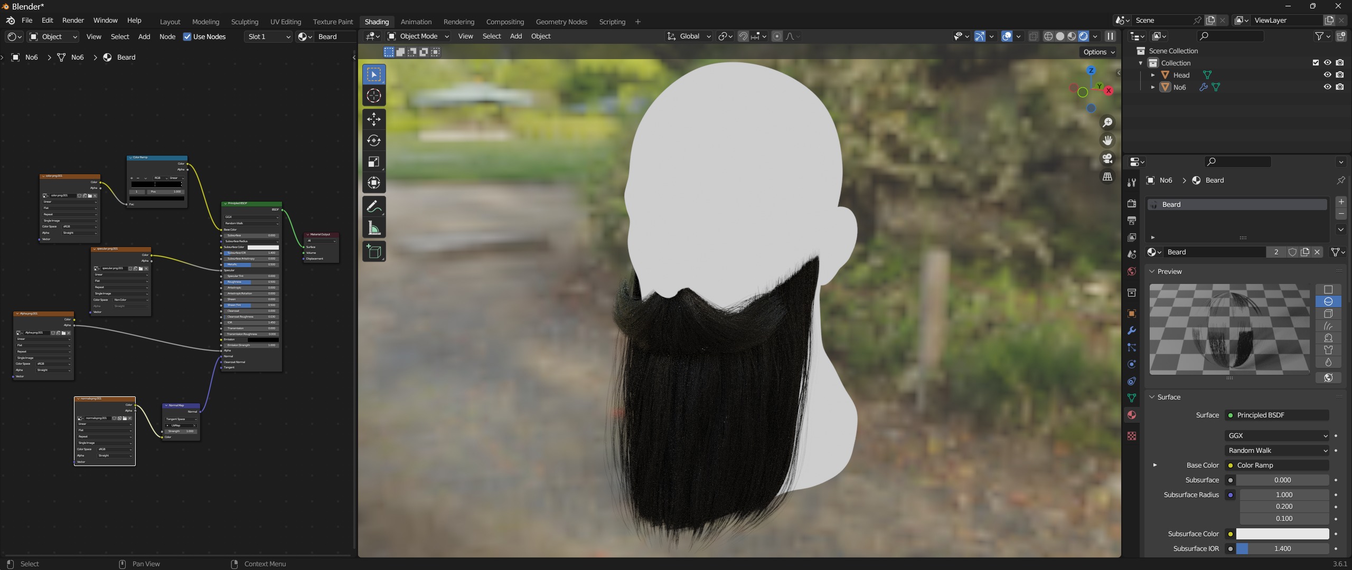Image resolution: width=1352 pixels, height=570 pixels.
Task: Select the Move tool in viewport toolbar
Action: coord(374,119)
